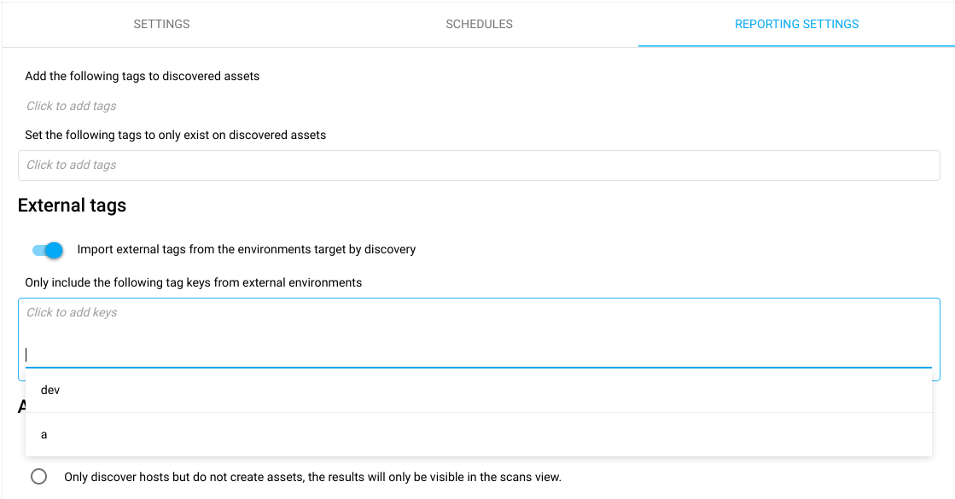Screen dimensions: 955x499
Task: Open the SCHEDULES tab
Action: [479, 24]
